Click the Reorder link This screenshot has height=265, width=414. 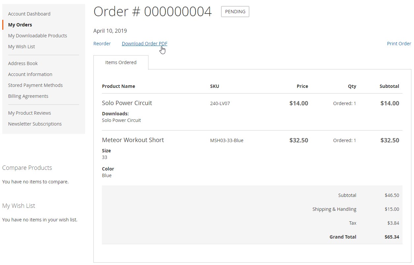(x=102, y=44)
